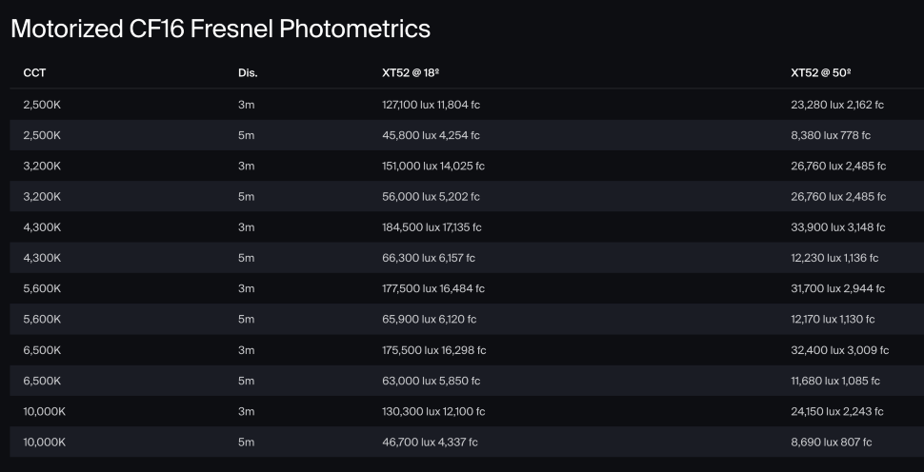This screenshot has width=924, height=472.
Task: Click the Dis. column header
Action: click(248, 72)
